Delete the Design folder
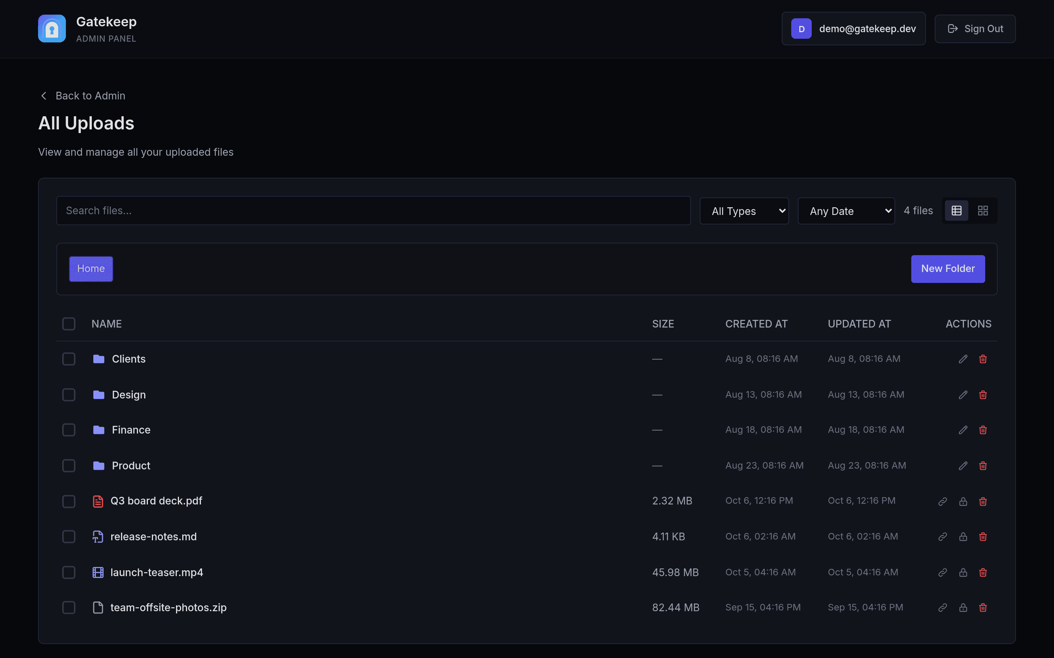Image resolution: width=1054 pixels, height=658 pixels. click(x=983, y=395)
